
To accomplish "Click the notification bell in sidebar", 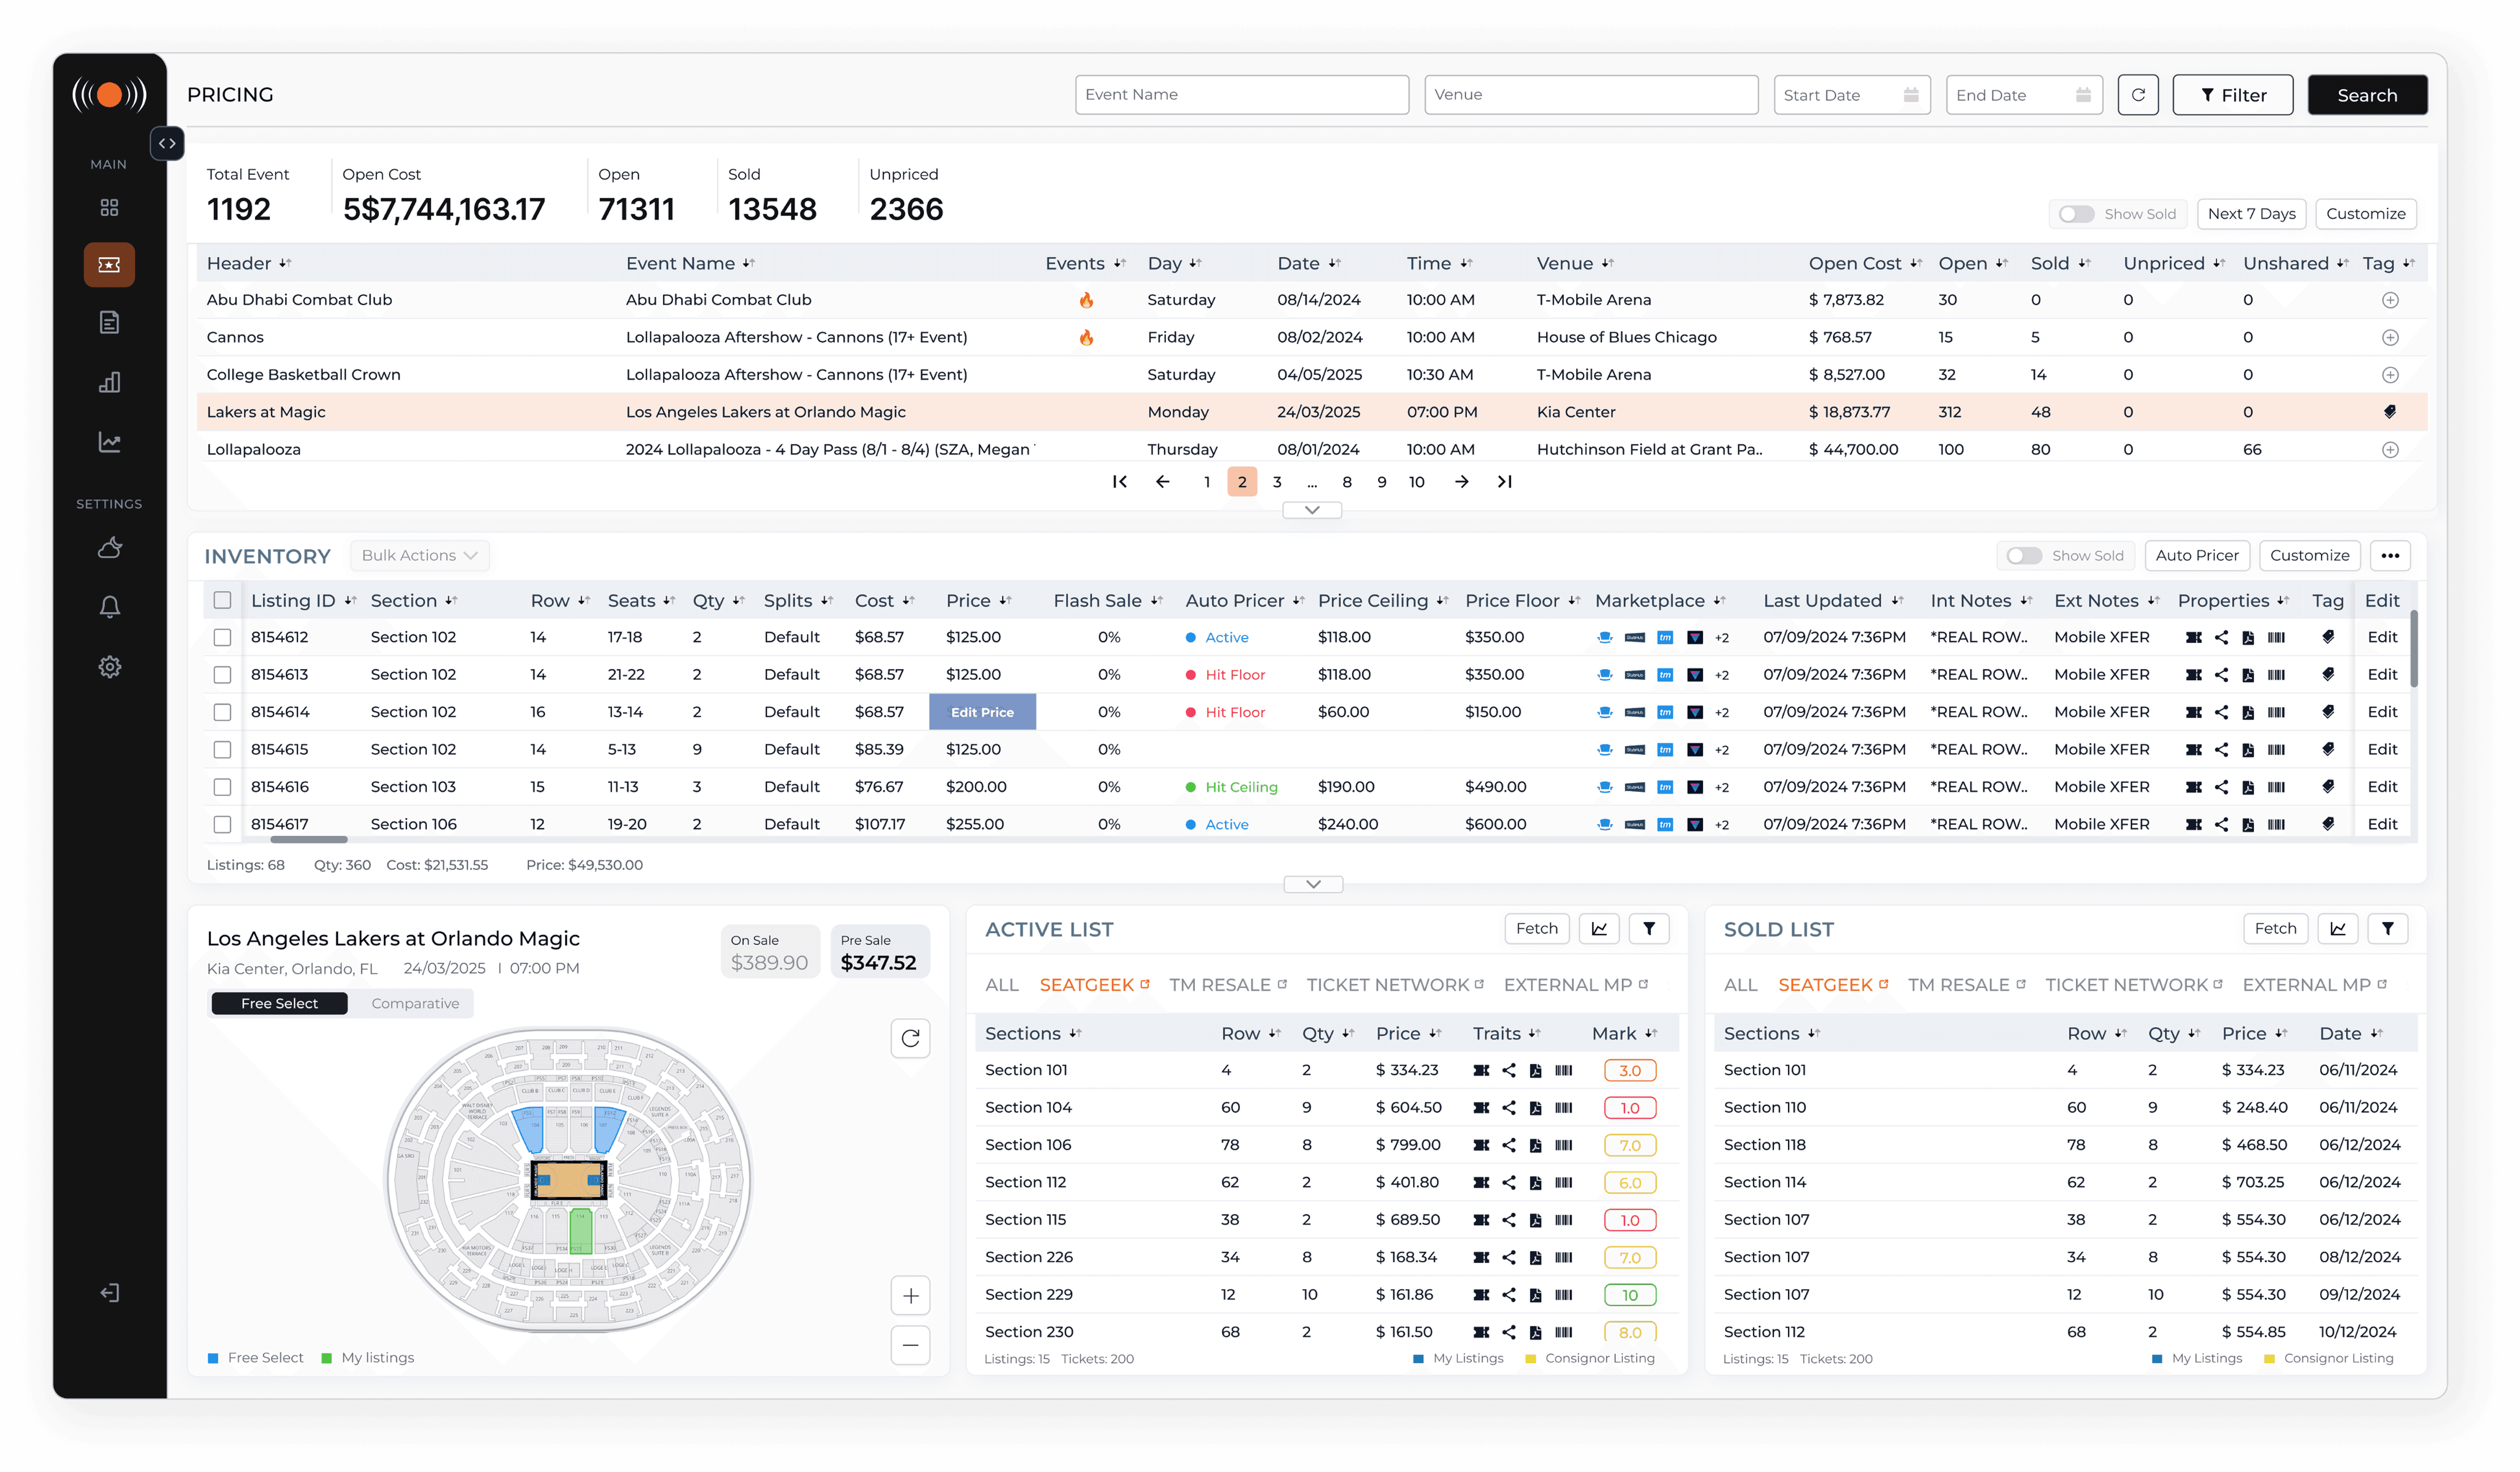I will pos(109,606).
